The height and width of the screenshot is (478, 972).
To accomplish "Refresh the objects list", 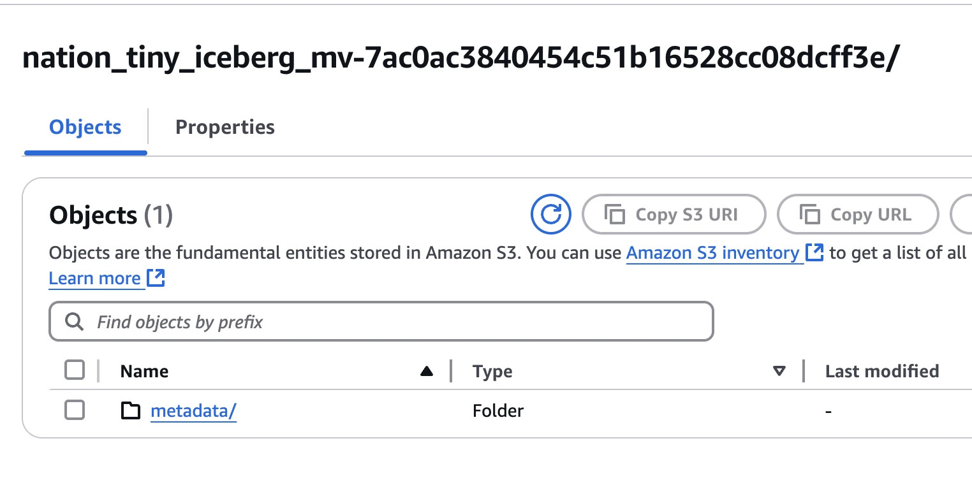I will coord(550,215).
